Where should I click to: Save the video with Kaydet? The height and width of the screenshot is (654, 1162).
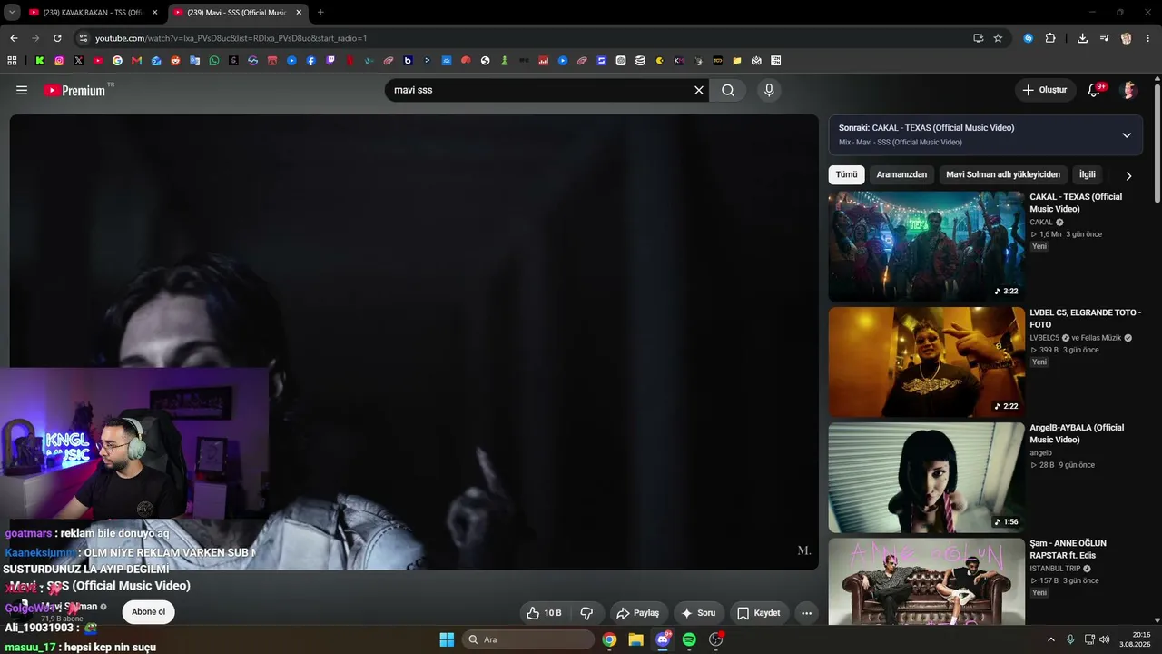[758, 613]
